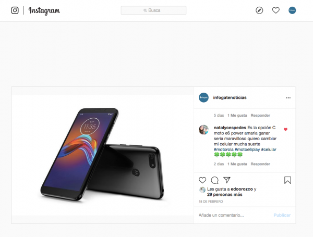Click Añade un comentario input field
This screenshot has width=313, height=237.
235,215
